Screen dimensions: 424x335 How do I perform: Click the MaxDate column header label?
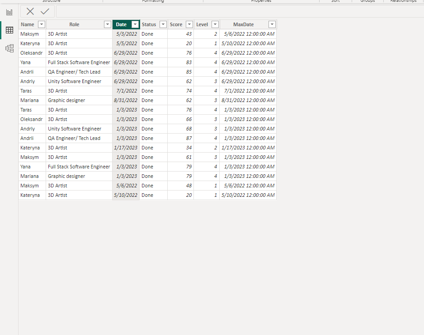pos(243,24)
